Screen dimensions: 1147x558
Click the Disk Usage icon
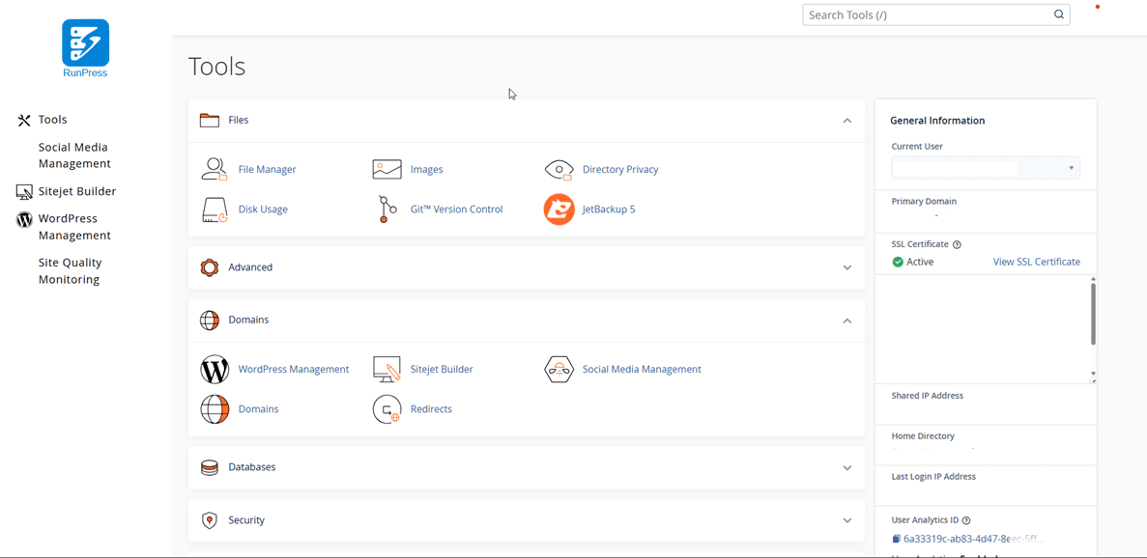[x=214, y=209]
